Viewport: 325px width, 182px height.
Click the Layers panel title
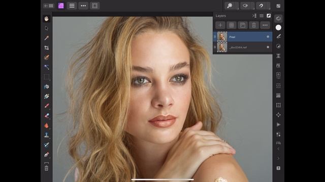pyautogui.click(x=221, y=16)
